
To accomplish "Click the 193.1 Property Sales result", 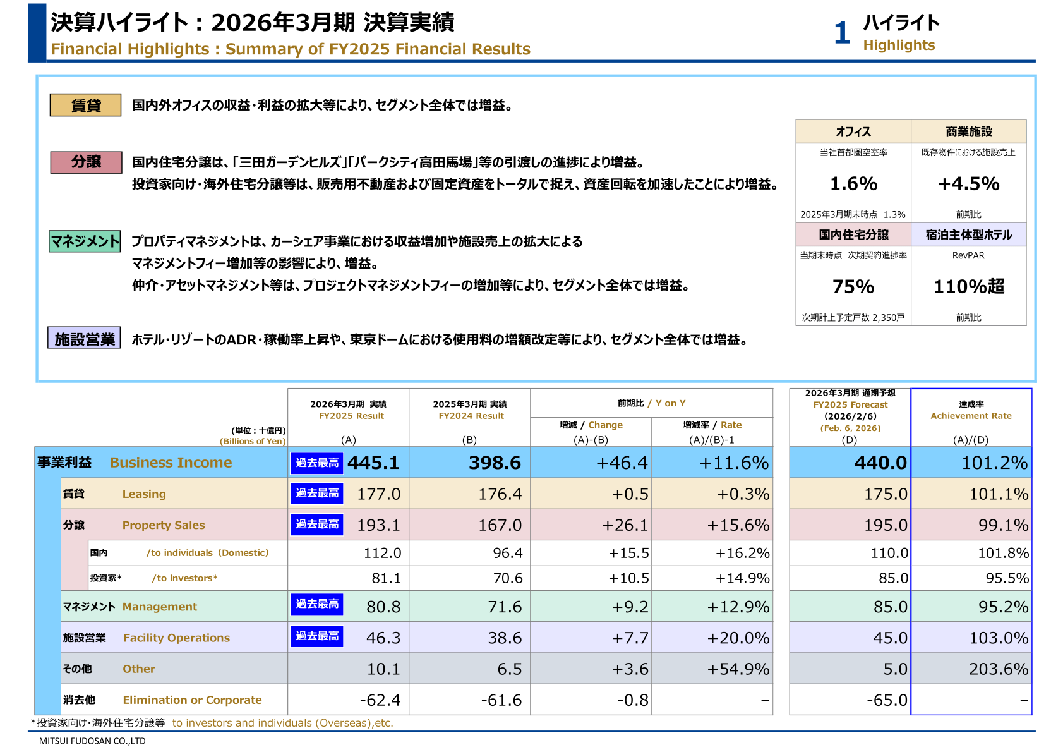I will 378,525.
